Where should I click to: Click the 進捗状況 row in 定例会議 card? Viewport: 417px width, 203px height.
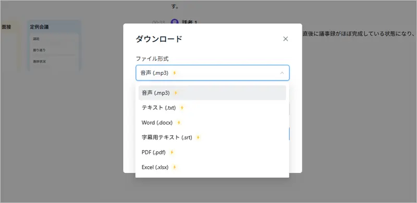coord(39,61)
